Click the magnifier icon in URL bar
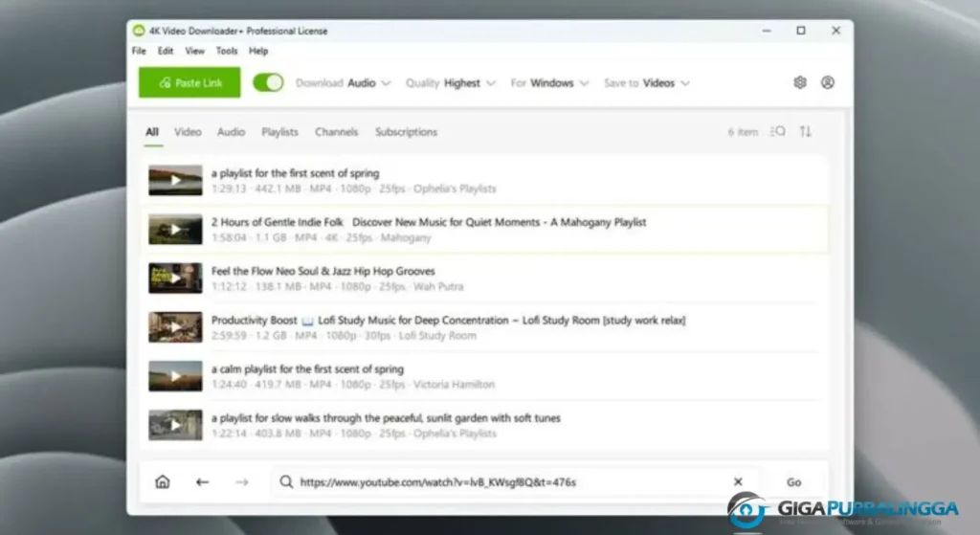This screenshot has height=535, width=980. coord(286,481)
